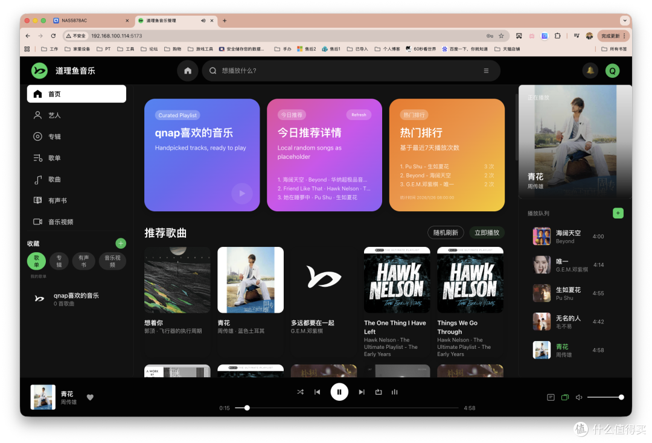Click 随机刷新 button

tap(446, 233)
